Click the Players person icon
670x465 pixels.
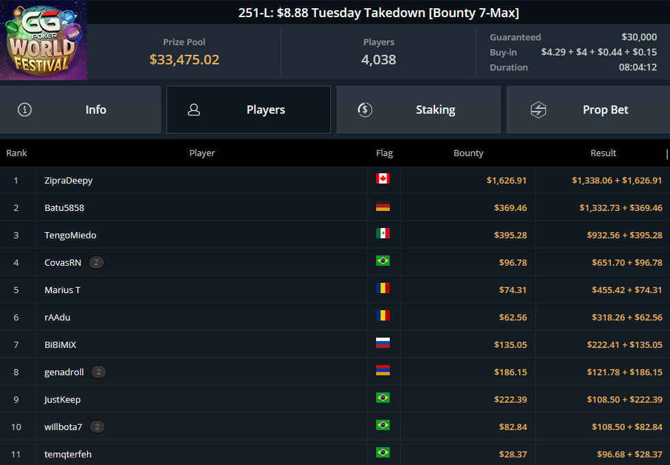[194, 110]
